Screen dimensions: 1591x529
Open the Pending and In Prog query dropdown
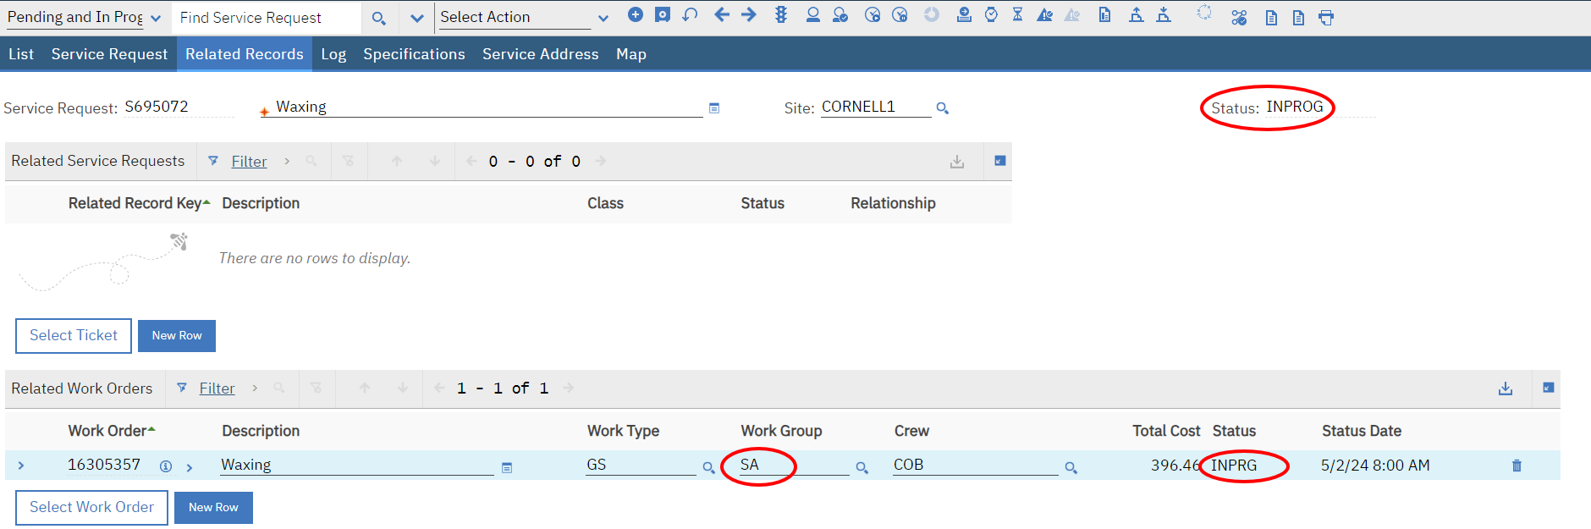click(x=156, y=18)
